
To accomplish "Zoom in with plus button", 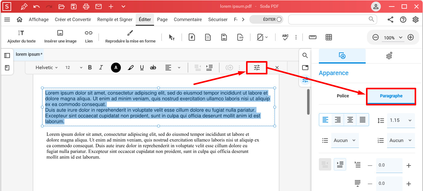I will [411, 38].
